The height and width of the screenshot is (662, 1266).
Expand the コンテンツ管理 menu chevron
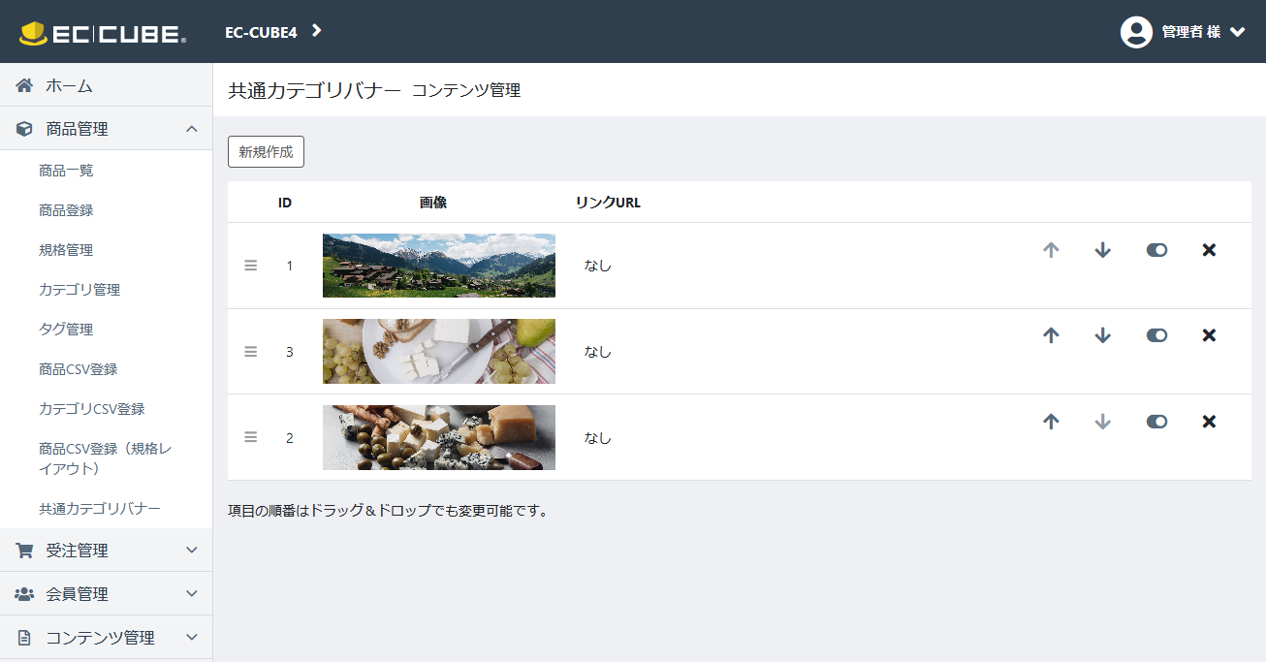[x=192, y=638]
